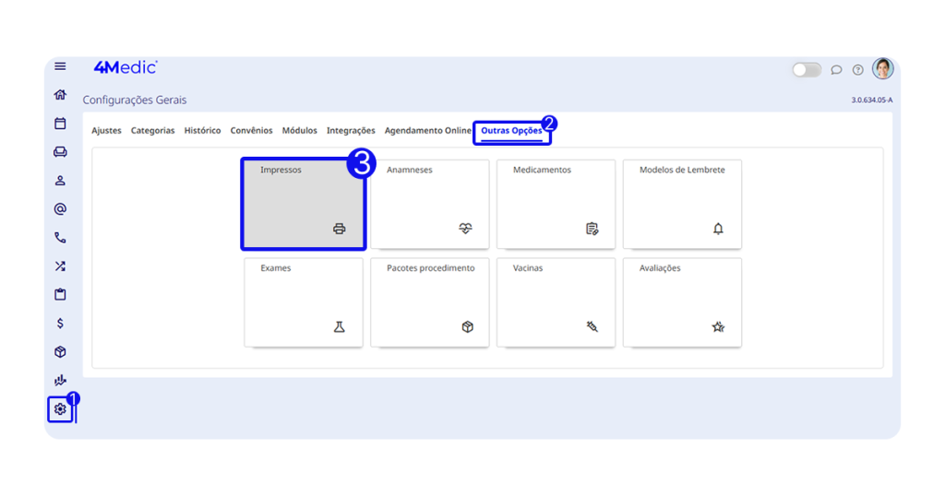Screen dimensions: 945x496
Task: Switch to the Convênios tab
Action: click(x=251, y=131)
